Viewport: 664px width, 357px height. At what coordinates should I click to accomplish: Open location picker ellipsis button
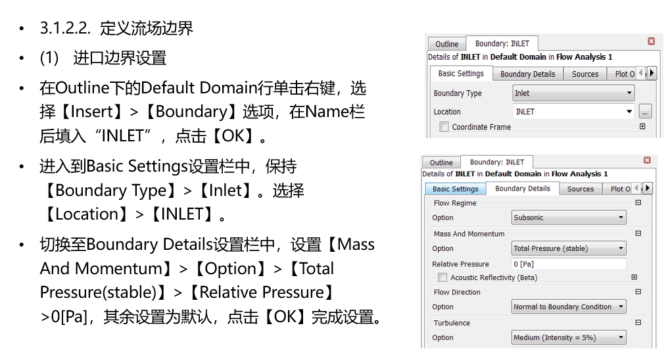[644, 112]
